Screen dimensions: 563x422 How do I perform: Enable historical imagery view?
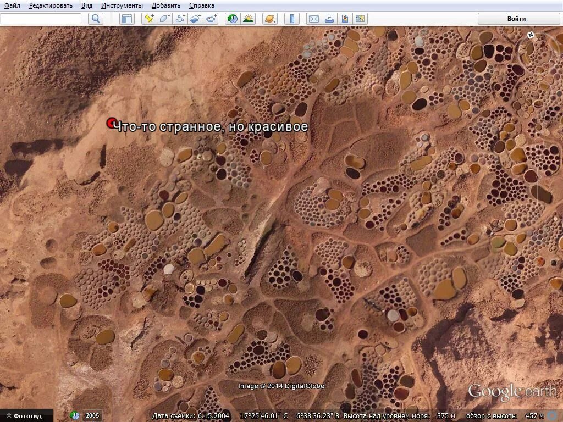click(231, 19)
